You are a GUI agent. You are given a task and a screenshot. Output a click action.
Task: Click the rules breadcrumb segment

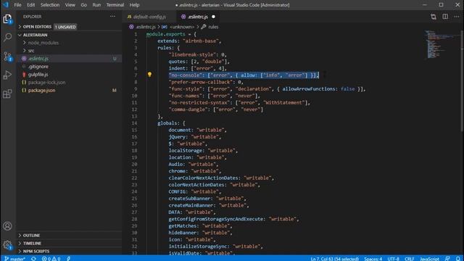click(213, 27)
